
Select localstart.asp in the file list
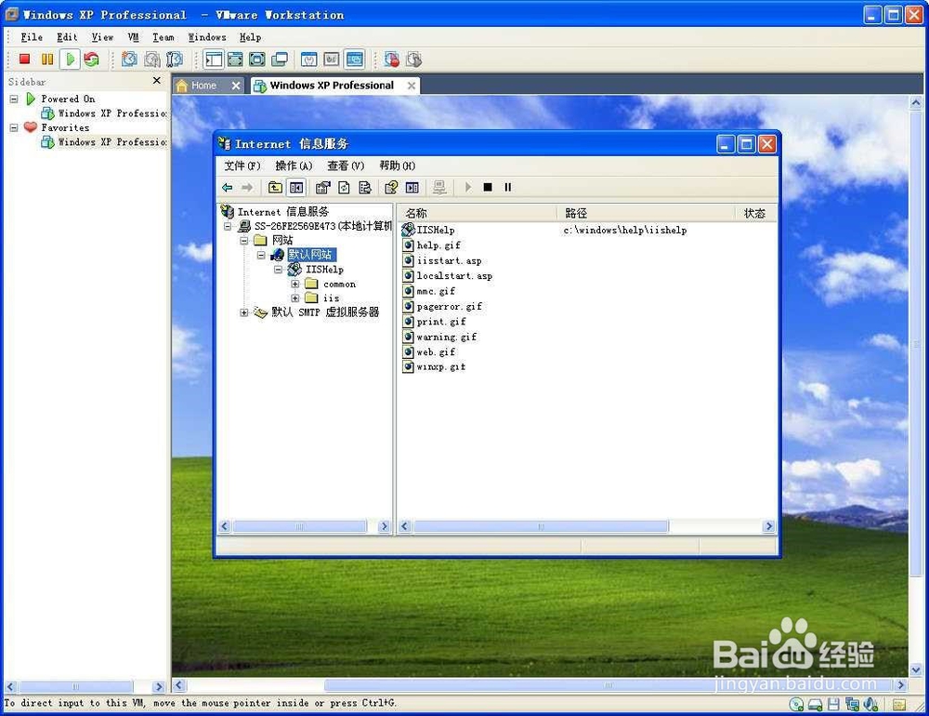pyautogui.click(x=454, y=276)
